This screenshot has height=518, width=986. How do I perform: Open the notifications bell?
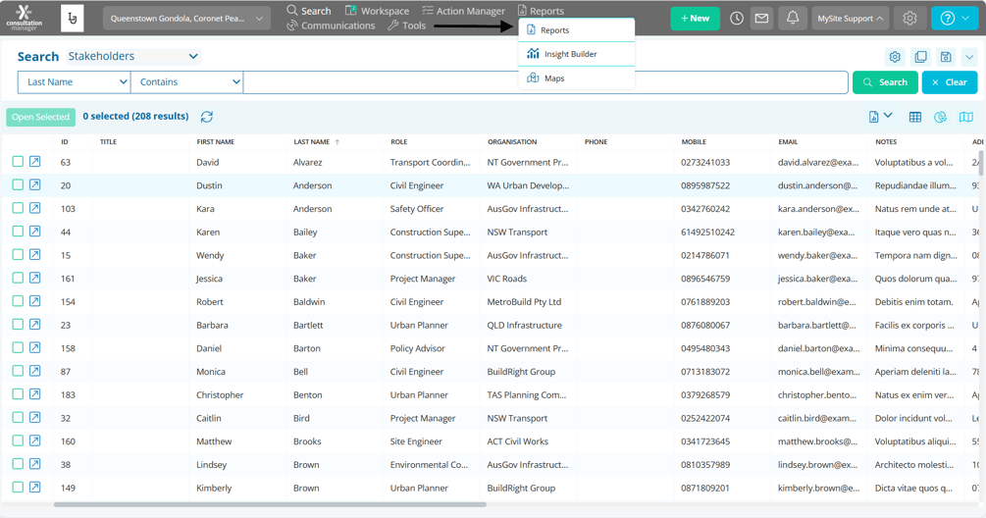tap(793, 19)
